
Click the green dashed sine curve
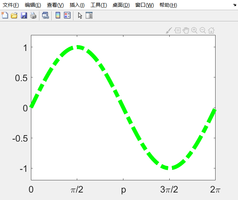pyautogui.click(x=123, y=108)
